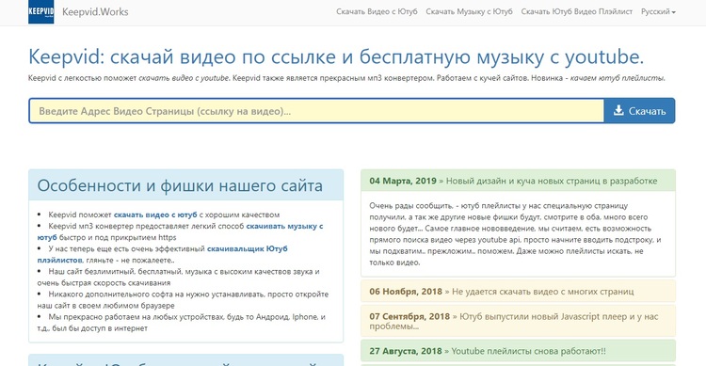Screen dimensions: 706x366
Task: Click the Keepvid logo icon
Action: point(41,11)
